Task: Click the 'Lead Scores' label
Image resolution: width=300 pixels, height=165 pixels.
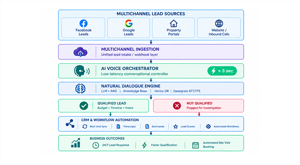Action: [x=188, y=126]
